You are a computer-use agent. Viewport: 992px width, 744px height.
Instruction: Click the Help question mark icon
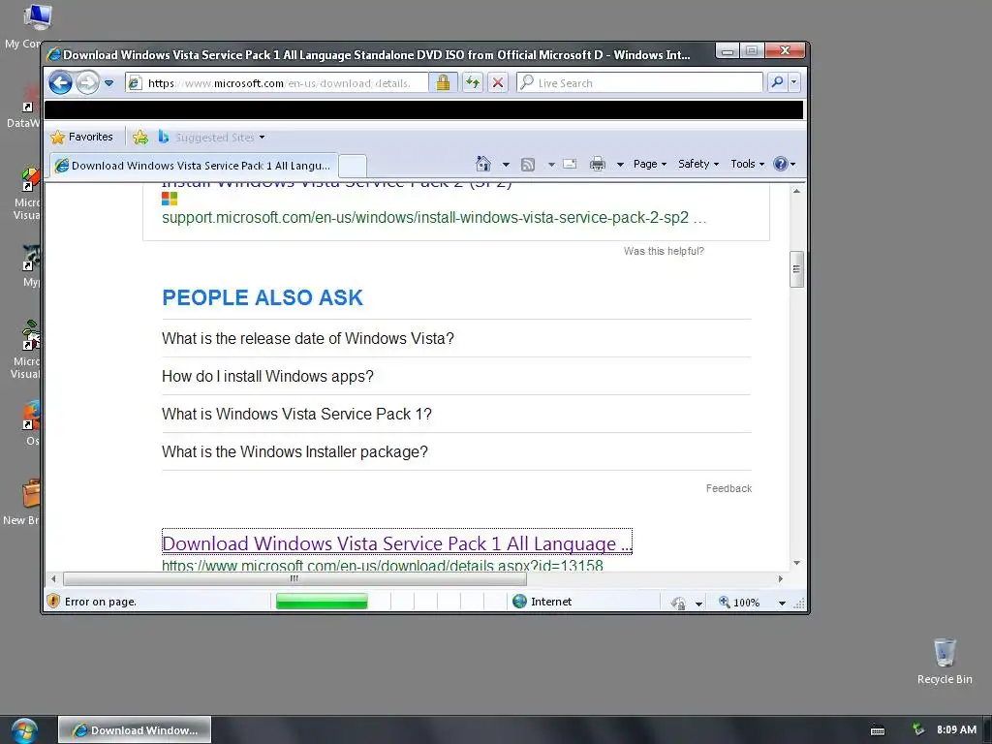click(x=781, y=164)
